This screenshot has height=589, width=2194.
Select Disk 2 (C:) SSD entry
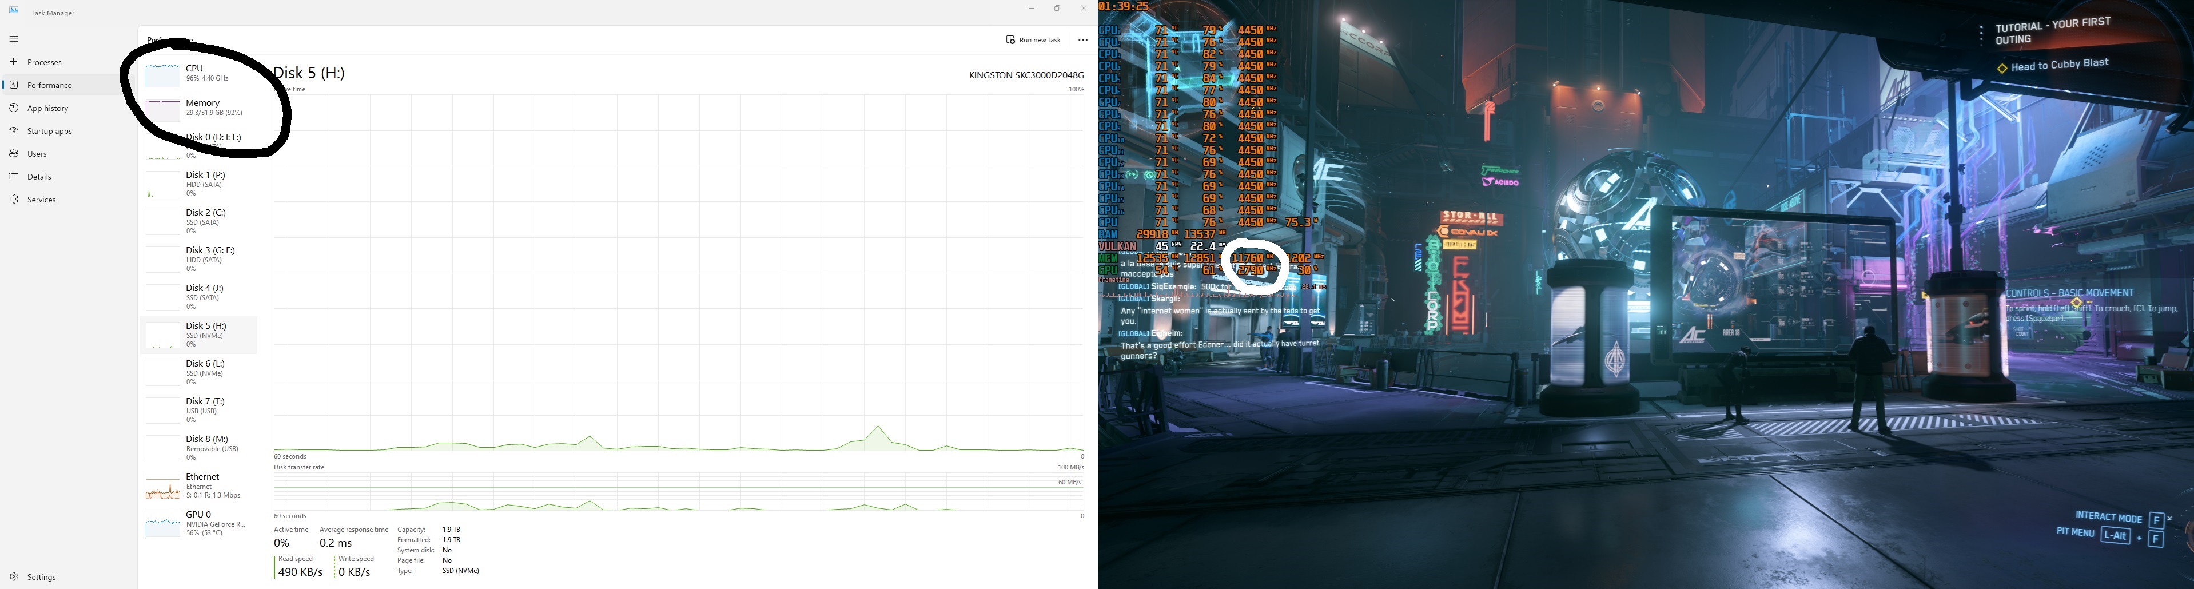(198, 222)
